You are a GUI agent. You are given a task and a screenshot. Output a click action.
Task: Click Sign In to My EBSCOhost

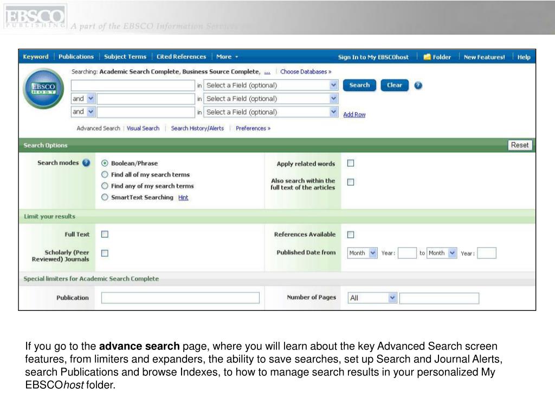pyautogui.click(x=373, y=57)
